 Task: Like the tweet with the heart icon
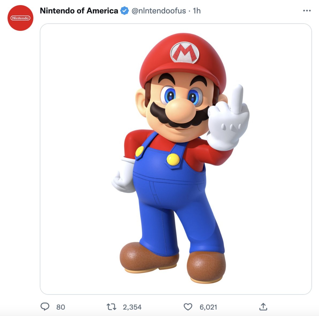tap(188, 307)
